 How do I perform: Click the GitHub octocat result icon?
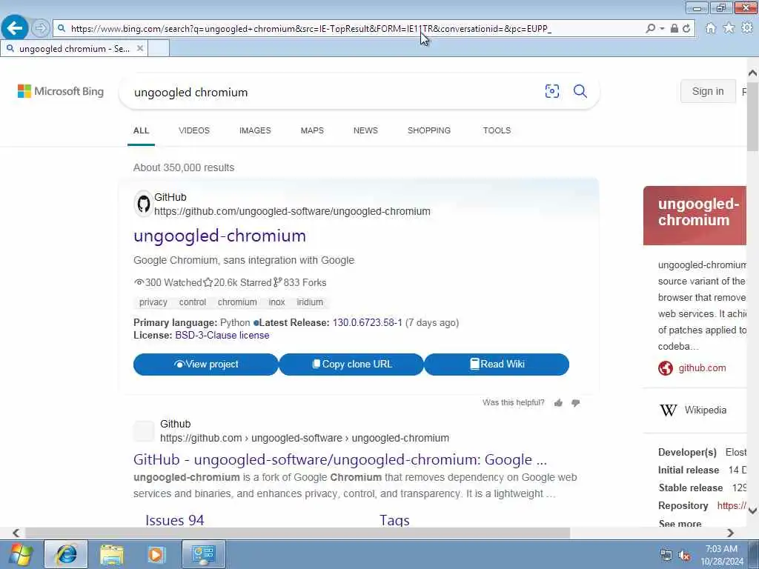click(143, 204)
